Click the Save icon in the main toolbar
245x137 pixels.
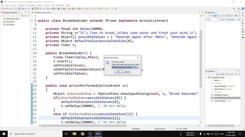click(x=13, y=9)
